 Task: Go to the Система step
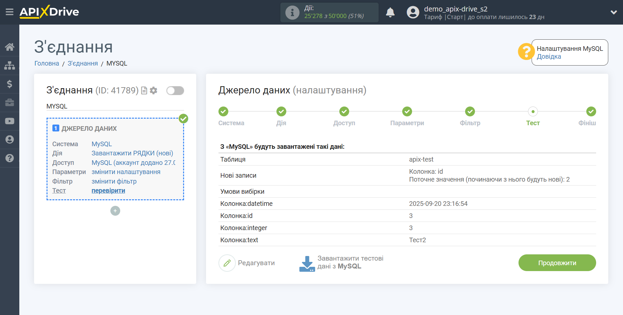[x=223, y=111]
